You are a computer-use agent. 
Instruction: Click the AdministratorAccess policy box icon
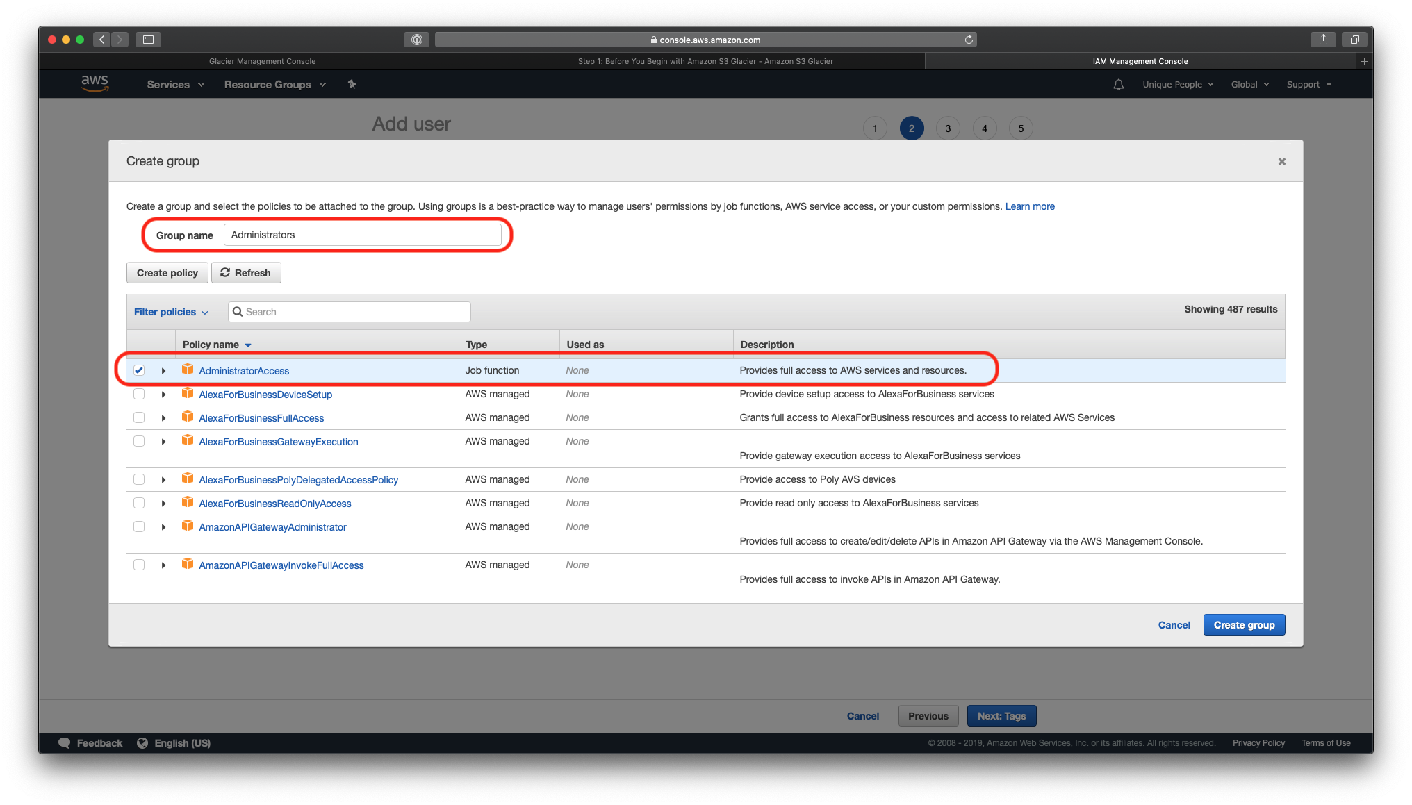point(187,370)
